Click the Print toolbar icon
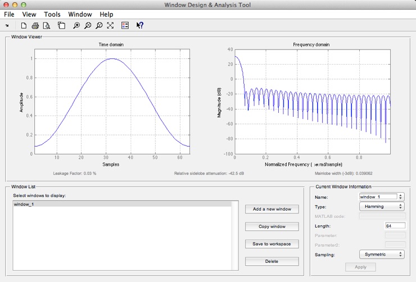 tap(35, 25)
